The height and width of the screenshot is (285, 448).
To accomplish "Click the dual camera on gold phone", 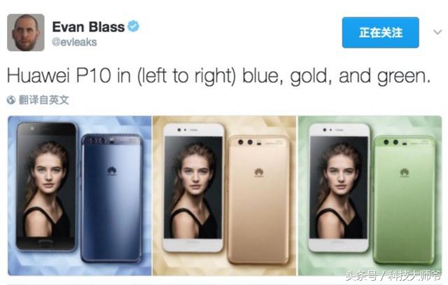I will click(245, 142).
